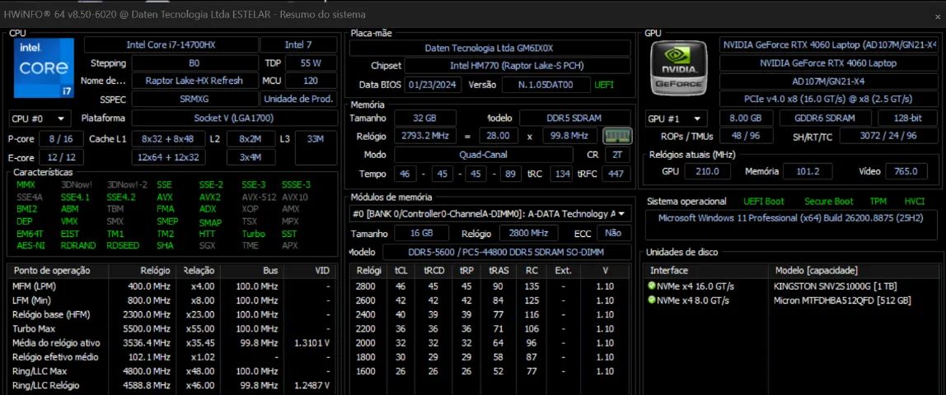The width and height of the screenshot is (946, 395).
Task: Click the Microsoft Windows 11 Professional OS field
Action: pos(791,225)
